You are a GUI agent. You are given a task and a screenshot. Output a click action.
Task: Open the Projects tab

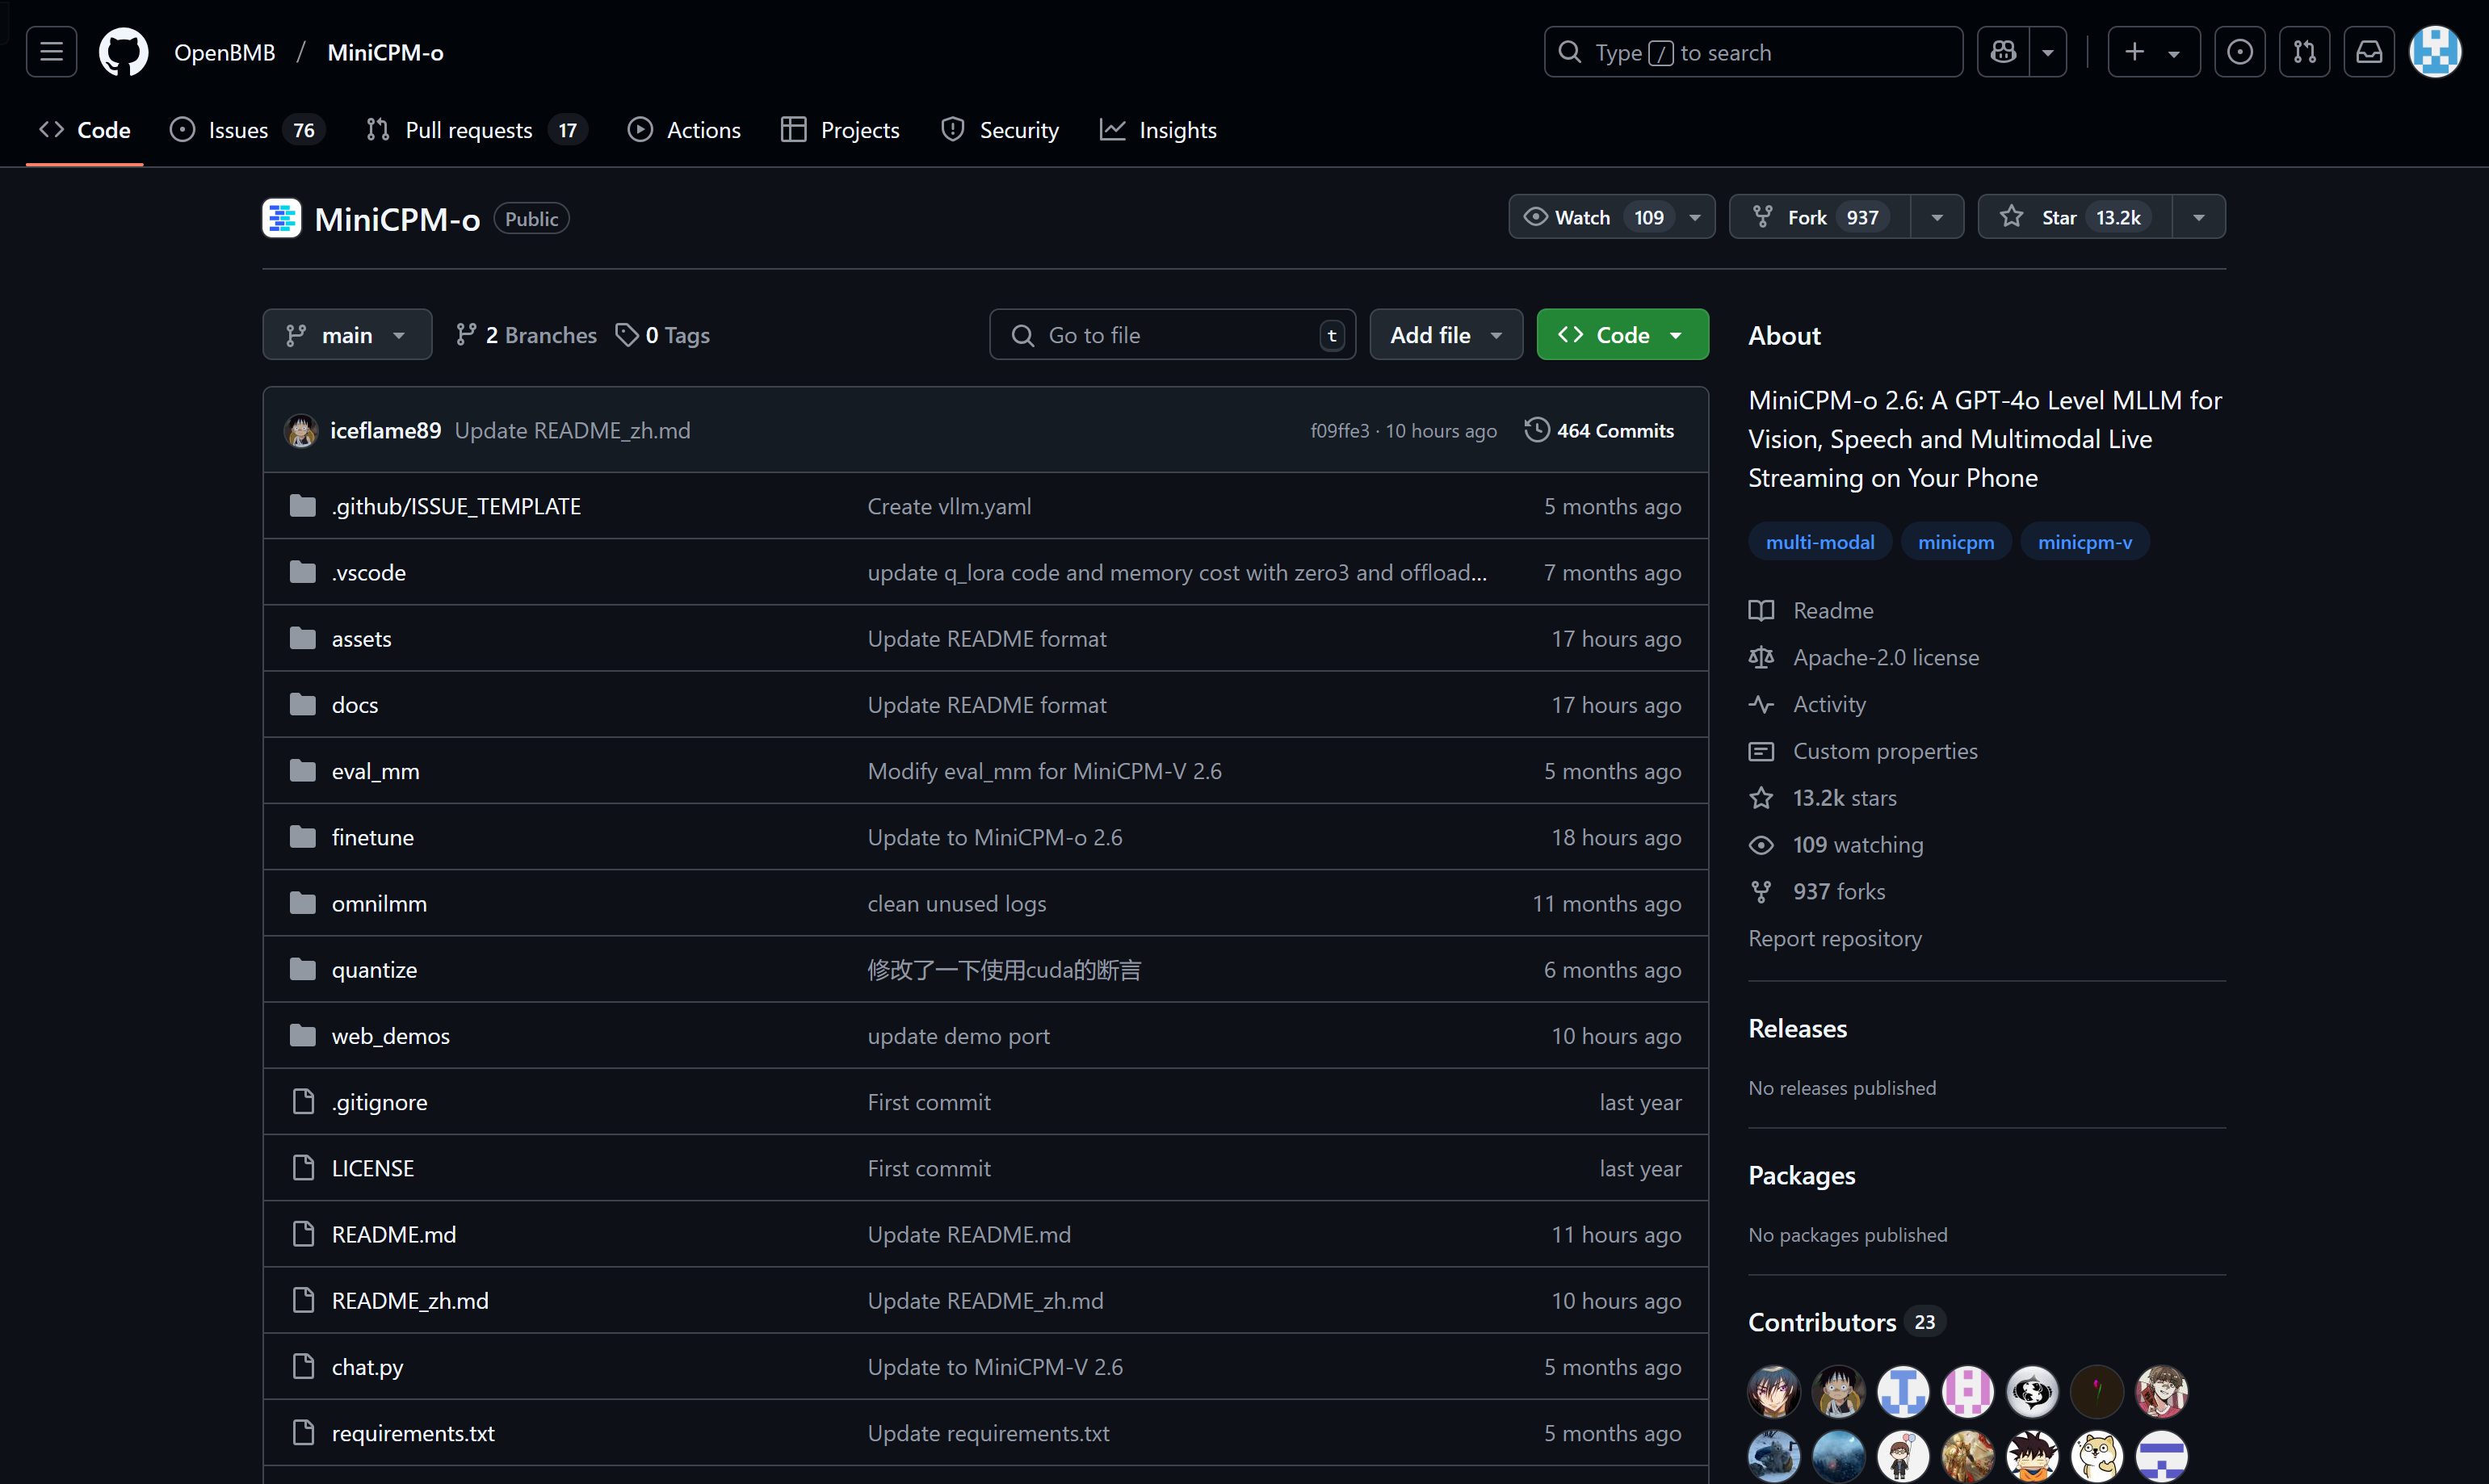tap(840, 130)
